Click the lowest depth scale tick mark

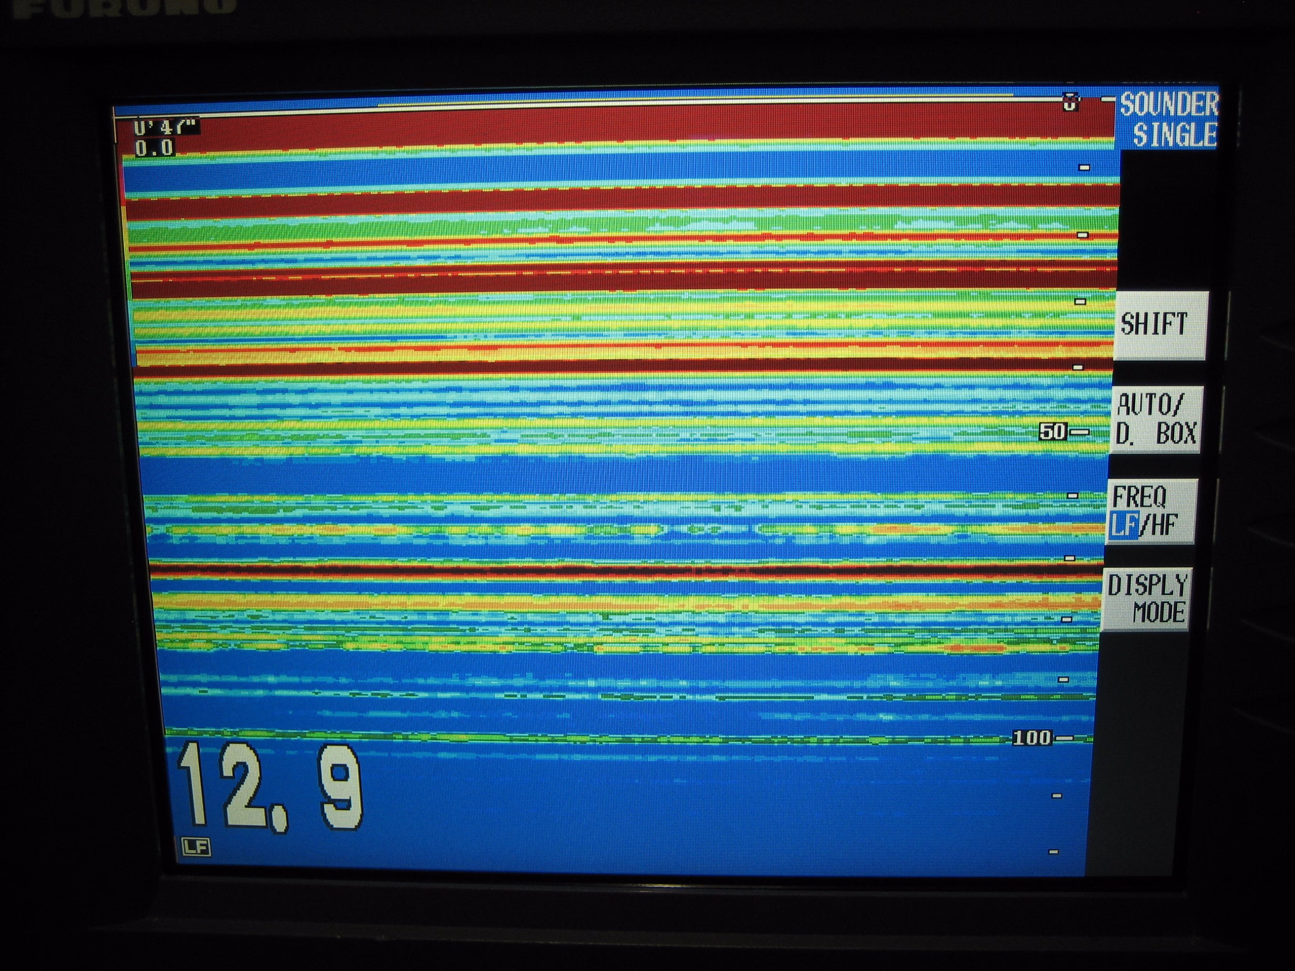coord(1053,852)
